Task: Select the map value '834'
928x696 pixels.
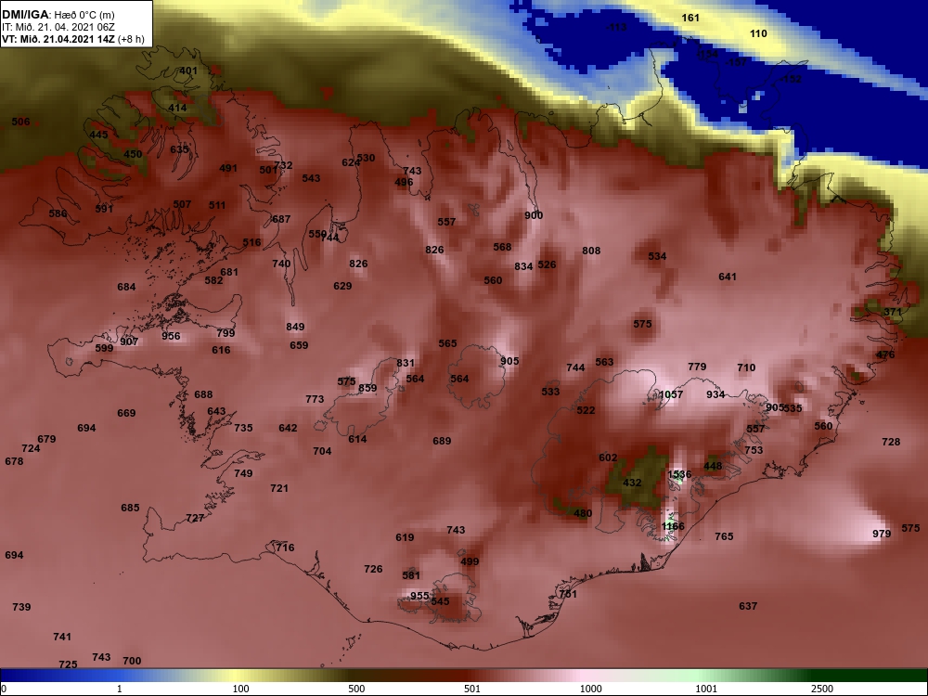Action: [523, 266]
